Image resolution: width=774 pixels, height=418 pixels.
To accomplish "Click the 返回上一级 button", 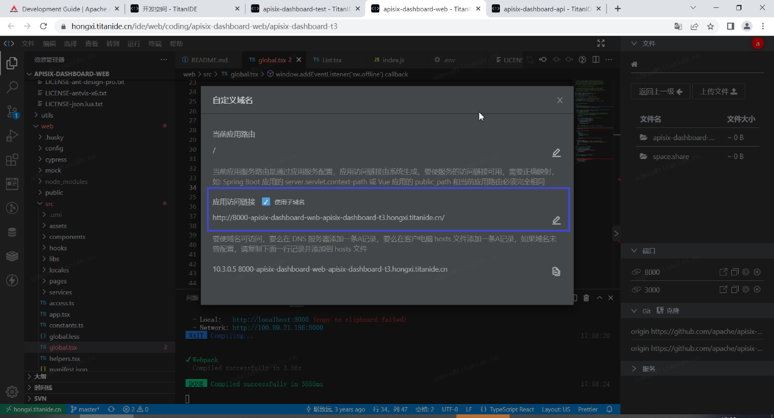I will pyautogui.click(x=660, y=90).
